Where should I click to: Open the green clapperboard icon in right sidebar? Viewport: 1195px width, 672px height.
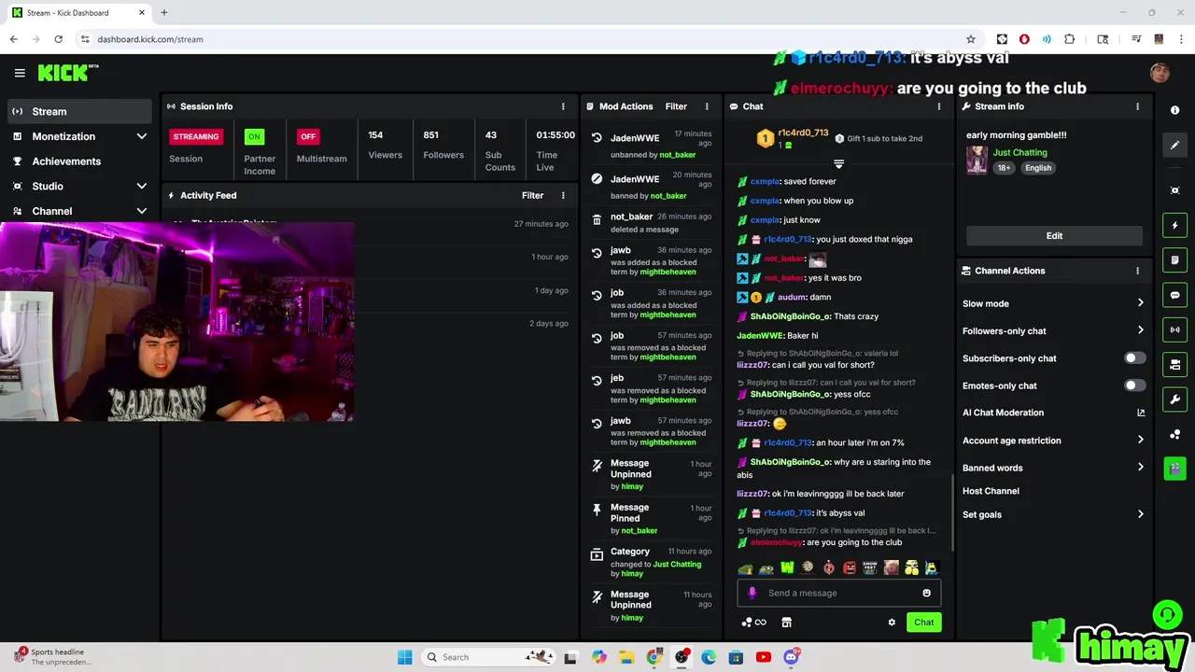tap(1174, 469)
